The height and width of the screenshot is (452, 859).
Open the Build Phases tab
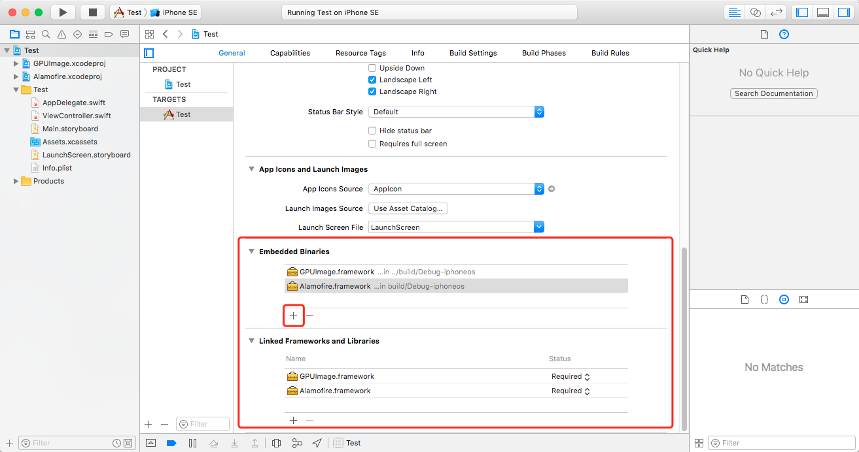click(544, 53)
